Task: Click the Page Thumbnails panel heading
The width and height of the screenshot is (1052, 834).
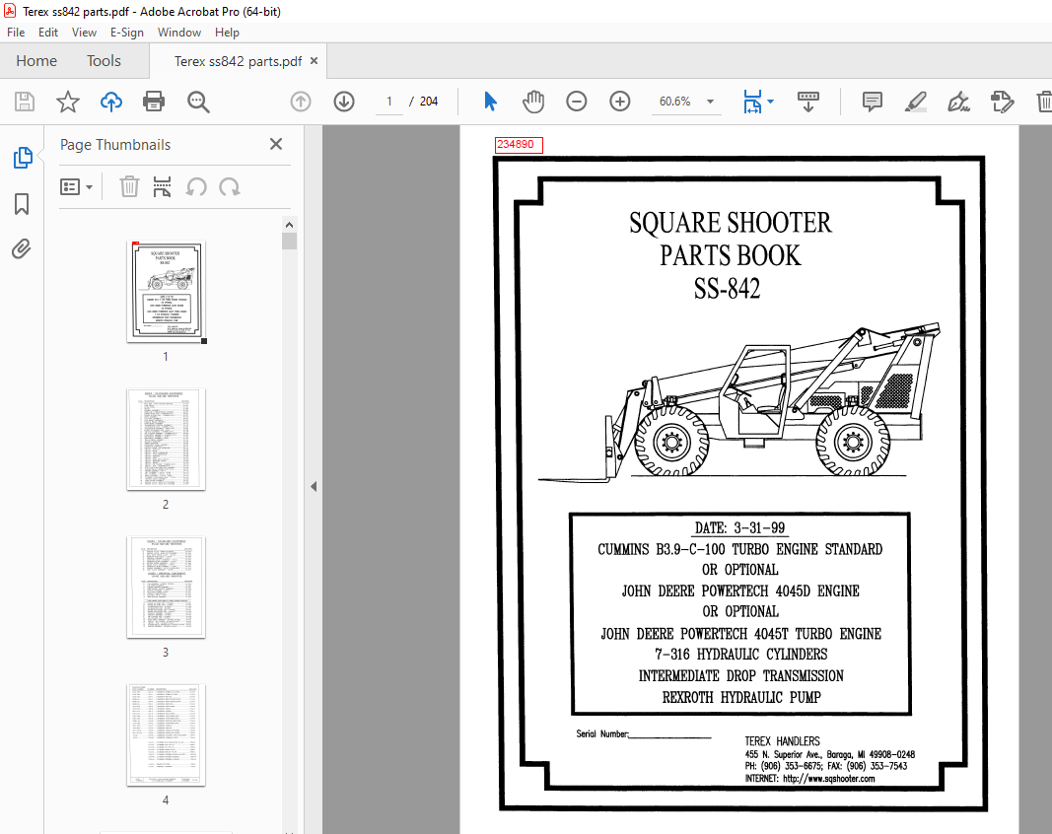Action: click(115, 144)
